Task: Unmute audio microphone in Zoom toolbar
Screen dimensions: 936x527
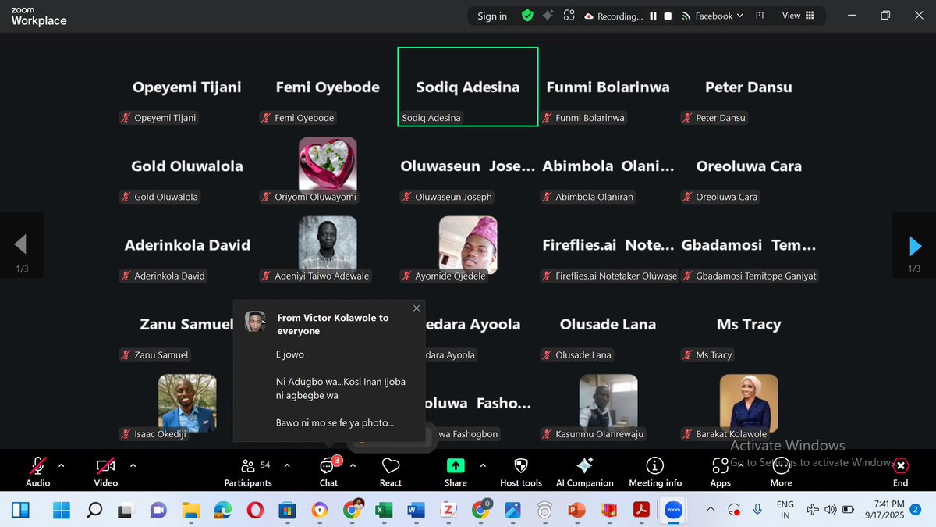Action: click(37, 471)
